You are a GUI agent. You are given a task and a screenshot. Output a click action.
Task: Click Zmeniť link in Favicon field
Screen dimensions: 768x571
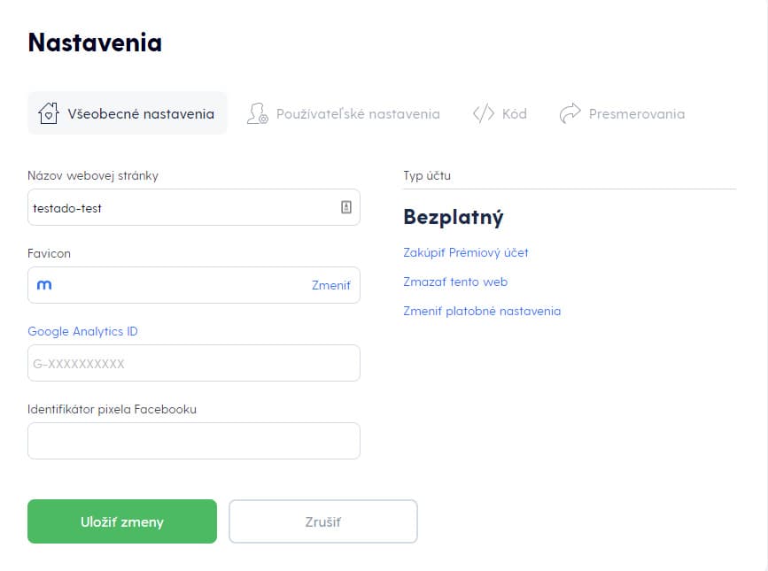coord(331,285)
